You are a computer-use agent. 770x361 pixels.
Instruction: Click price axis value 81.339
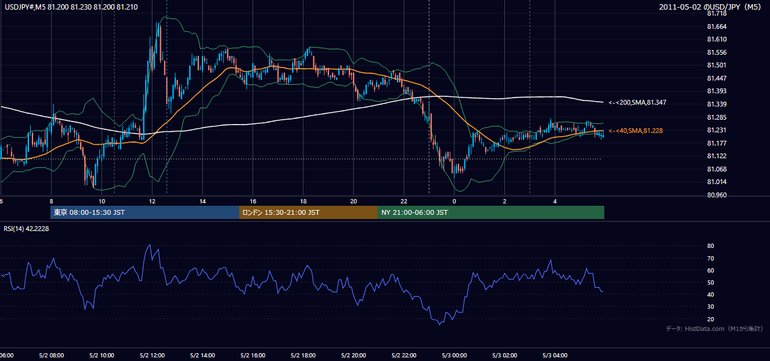716,104
